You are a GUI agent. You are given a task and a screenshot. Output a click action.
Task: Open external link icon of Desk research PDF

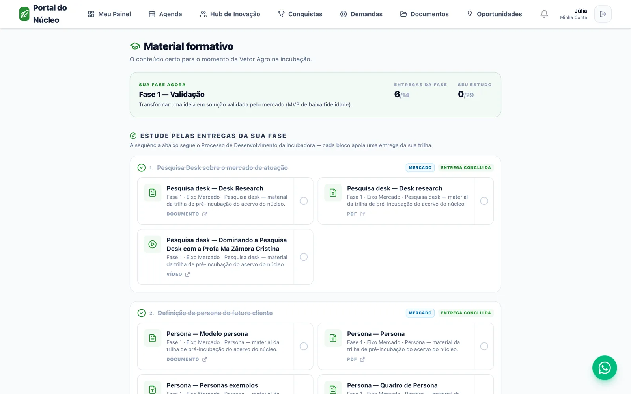click(x=362, y=214)
